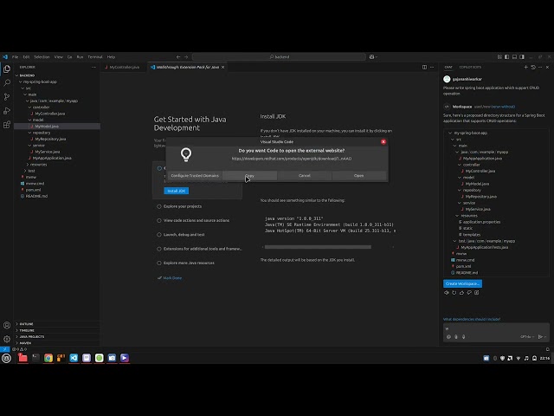
Task: Open the customize layout icon
Action: pos(499,57)
